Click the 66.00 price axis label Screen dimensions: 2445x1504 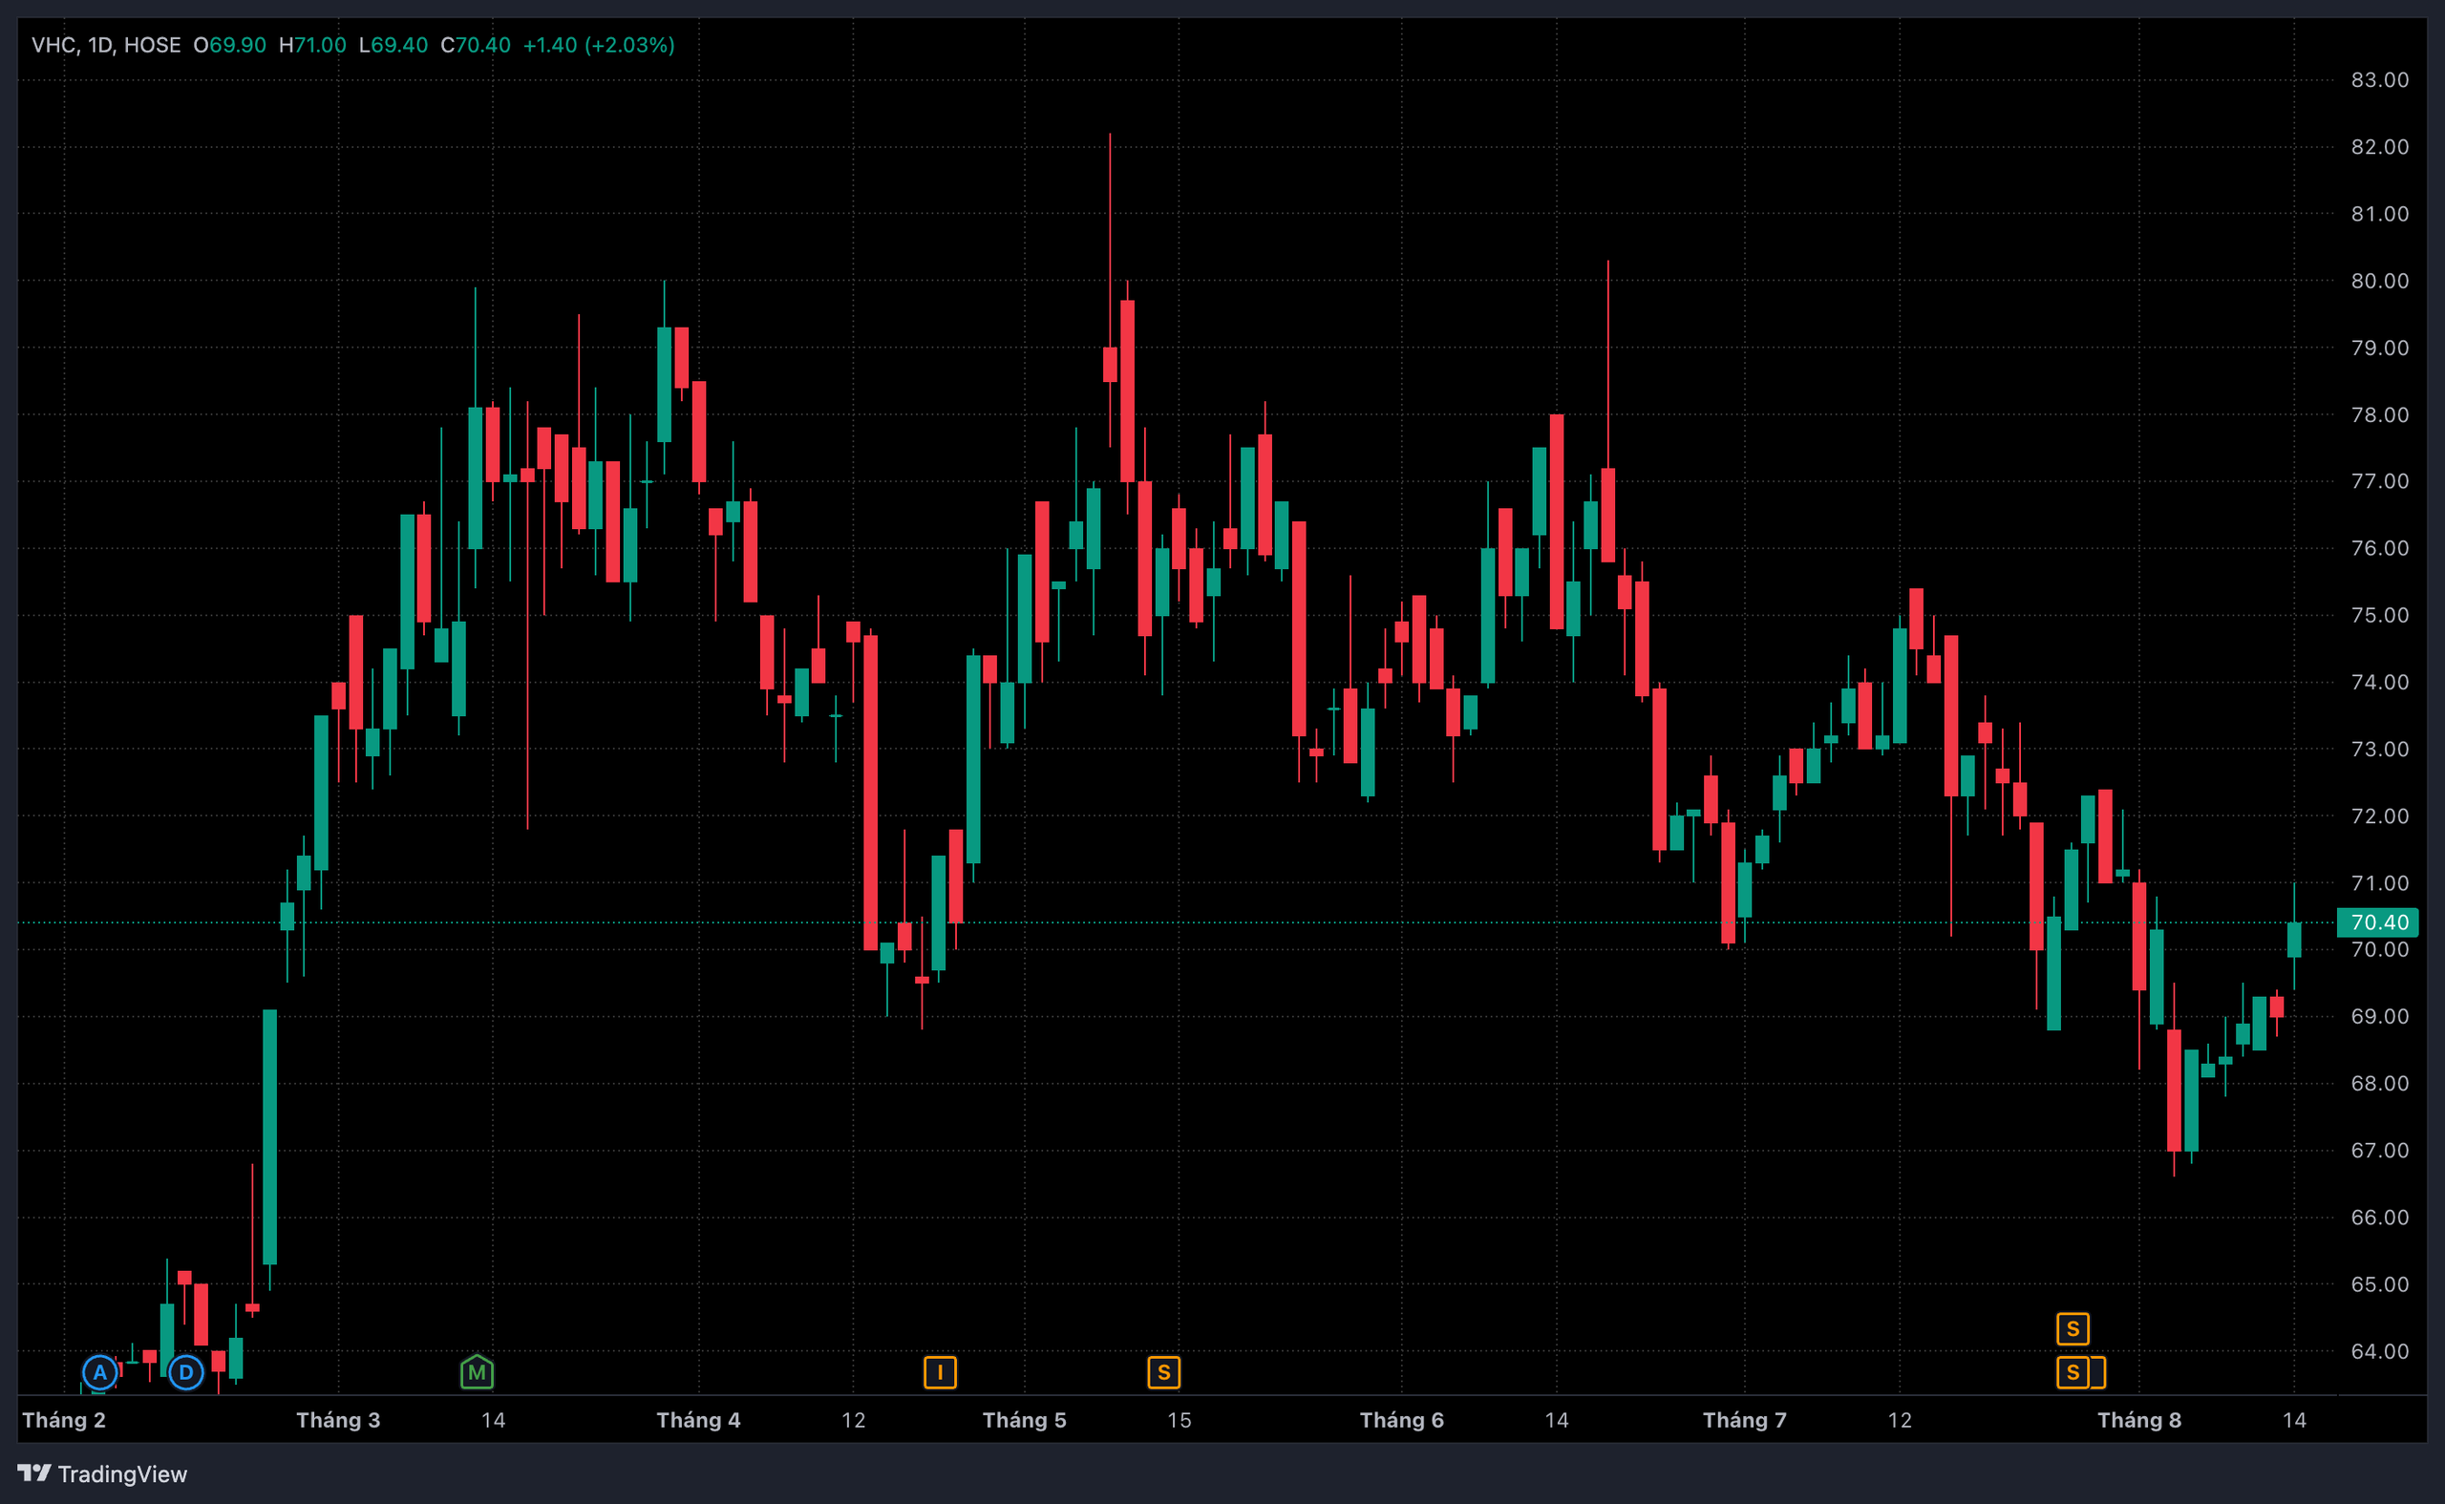[2379, 1218]
